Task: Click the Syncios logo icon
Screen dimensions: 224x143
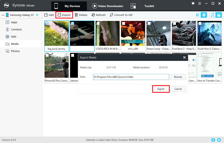Action: pos(6,5)
